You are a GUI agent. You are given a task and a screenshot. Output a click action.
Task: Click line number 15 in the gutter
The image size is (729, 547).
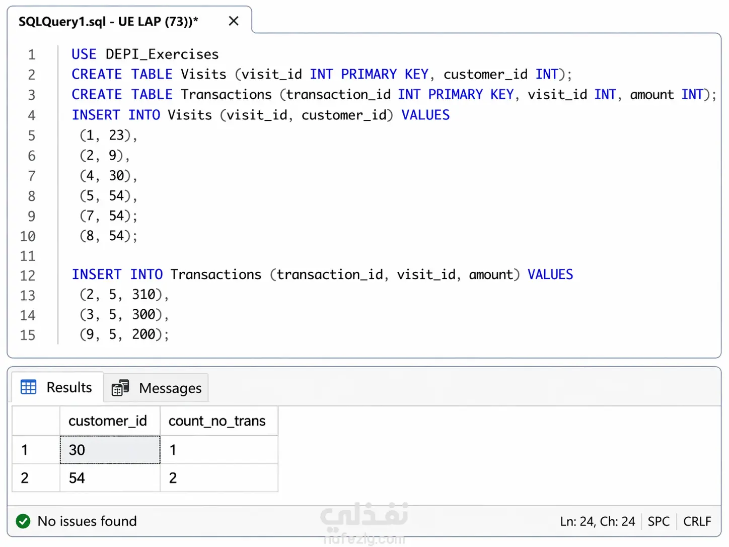click(x=28, y=335)
